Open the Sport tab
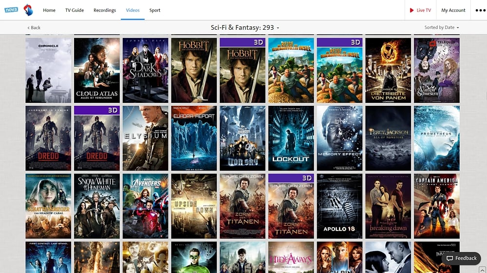The width and height of the screenshot is (487, 273). pyautogui.click(x=155, y=10)
